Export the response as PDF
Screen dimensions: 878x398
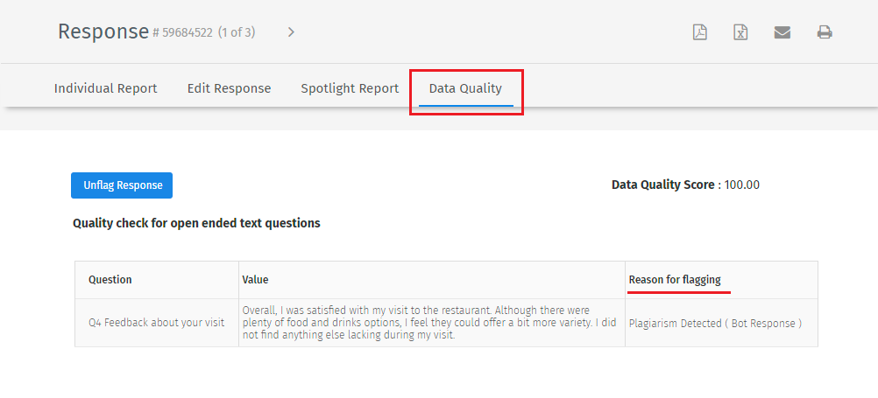699,32
